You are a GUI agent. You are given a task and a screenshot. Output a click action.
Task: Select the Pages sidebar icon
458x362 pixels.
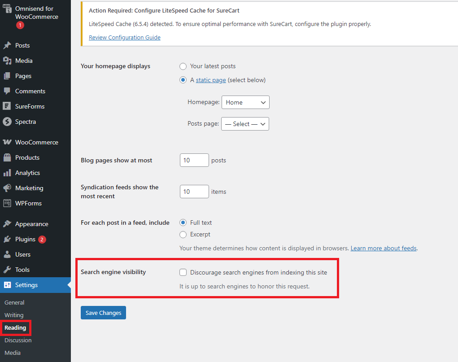[7, 76]
